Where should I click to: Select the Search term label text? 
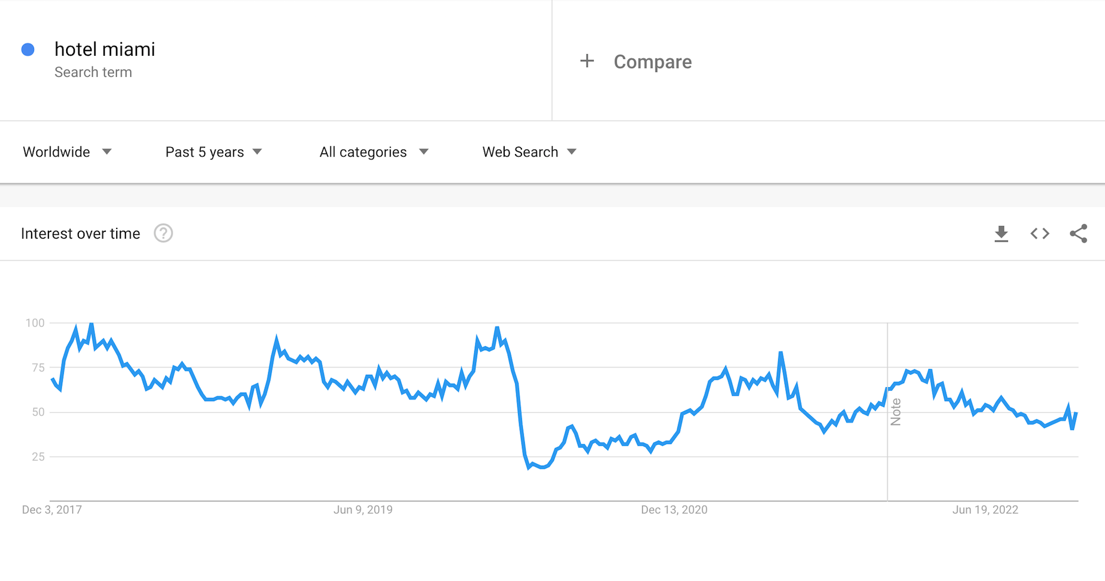pyautogui.click(x=93, y=72)
